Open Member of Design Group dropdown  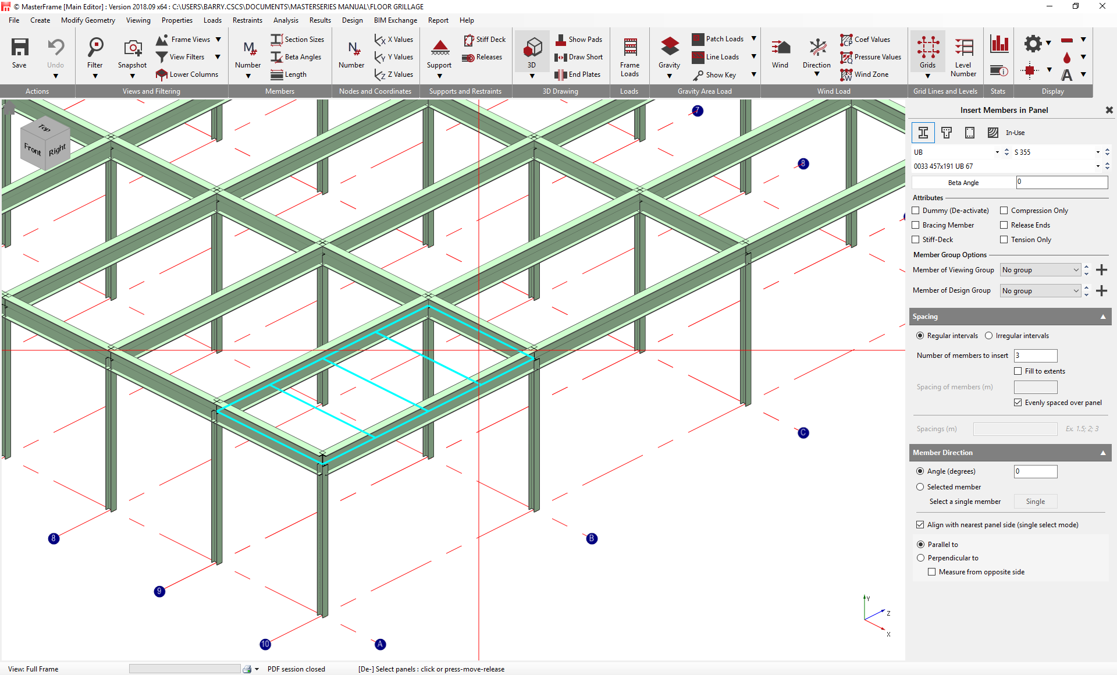[1040, 291]
